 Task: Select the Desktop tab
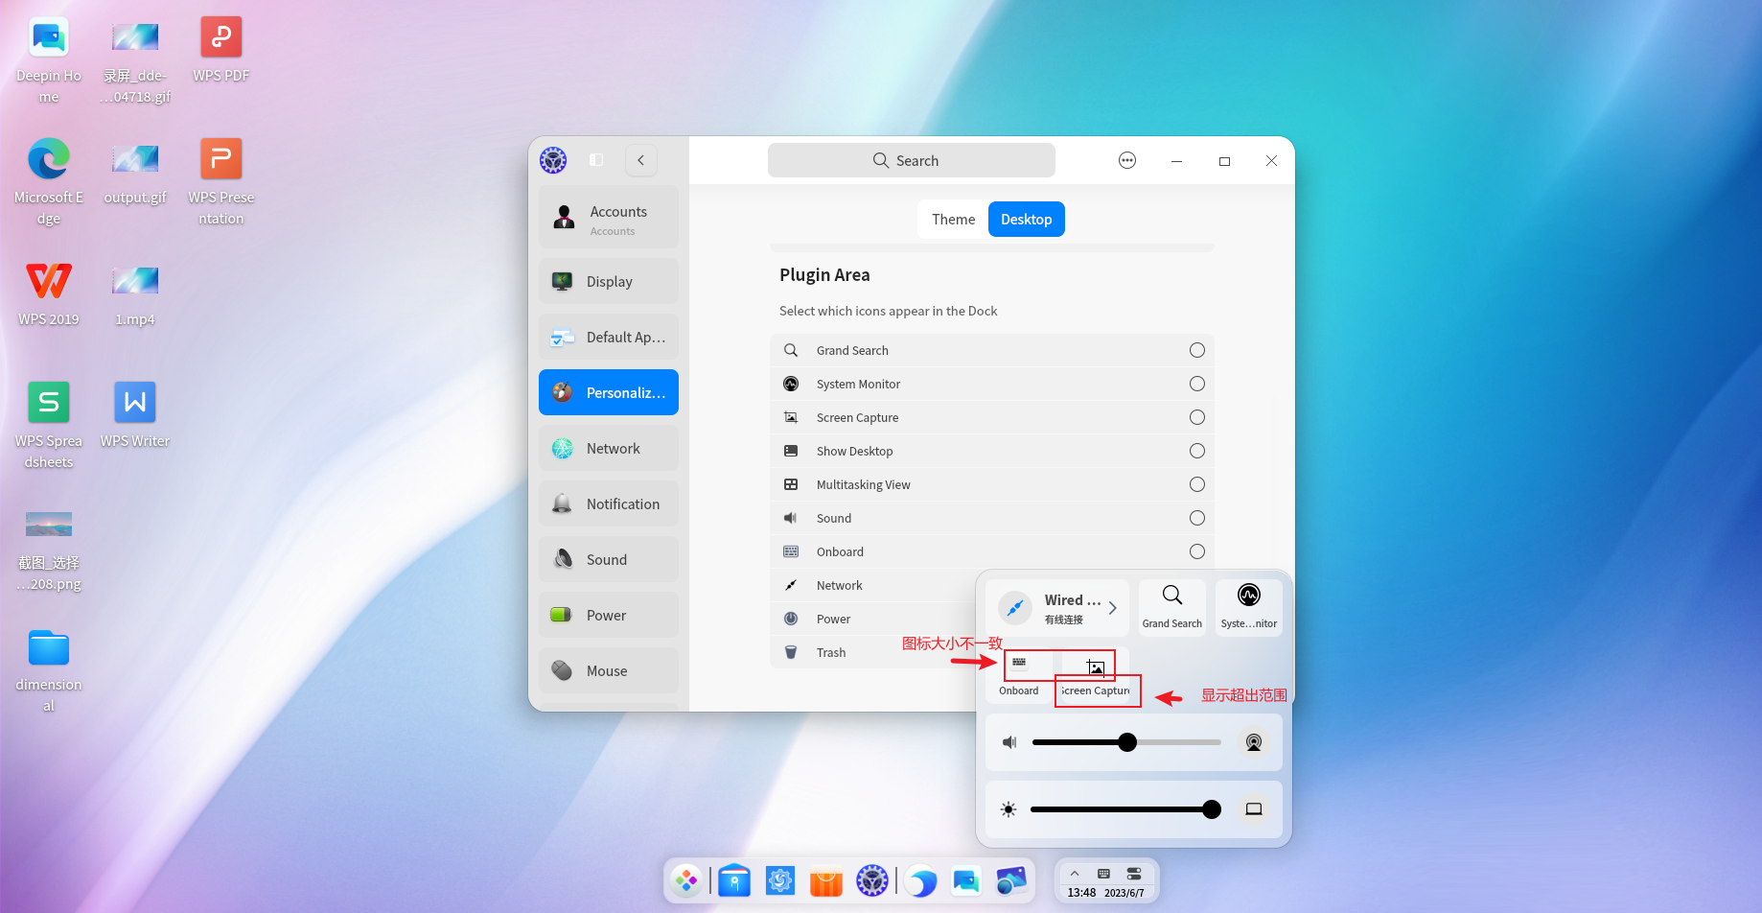pos(1026,219)
